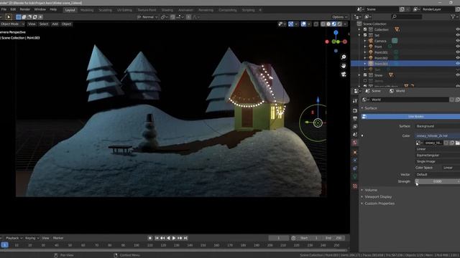The image size is (460, 258).
Task: Open the Render menu
Action: tap(25, 9)
